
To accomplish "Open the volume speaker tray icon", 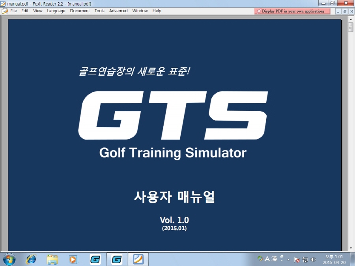I will click(313, 259).
